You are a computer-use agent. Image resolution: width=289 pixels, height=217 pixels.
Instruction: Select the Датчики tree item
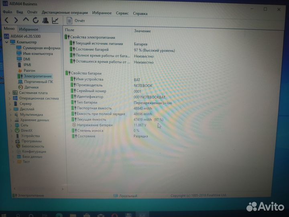coord(28,87)
